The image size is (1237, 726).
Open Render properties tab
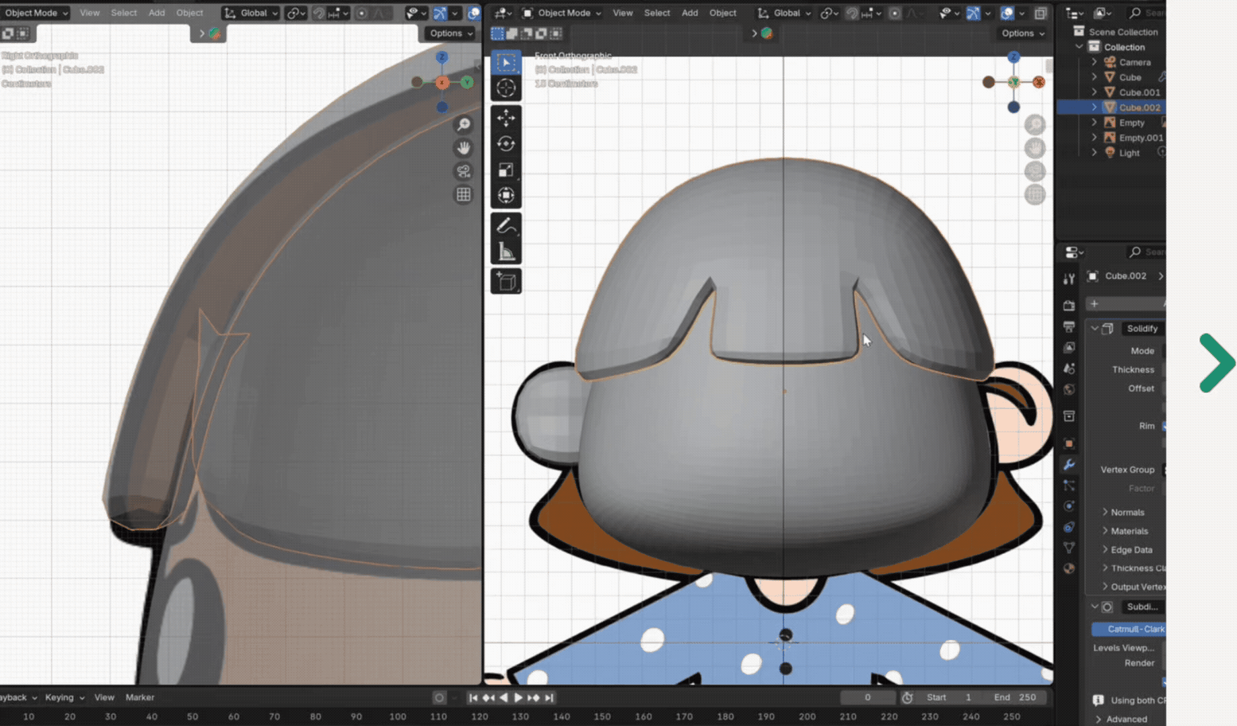pyautogui.click(x=1069, y=306)
